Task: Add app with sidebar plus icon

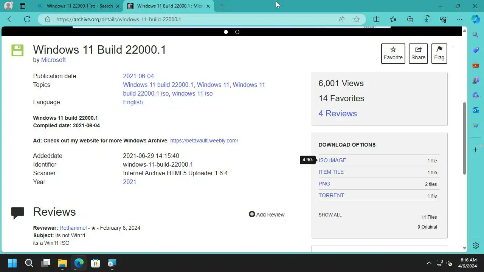Action: (476, 150)
